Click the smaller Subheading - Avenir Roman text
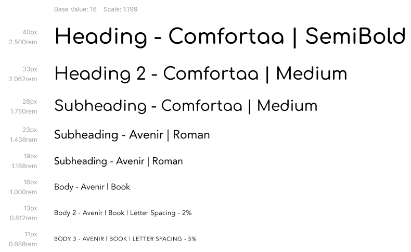 pyautogui.click(x=118, y=161)
